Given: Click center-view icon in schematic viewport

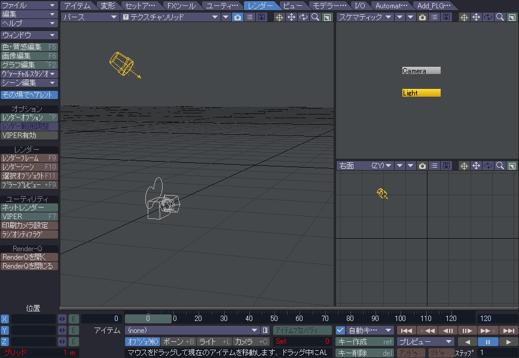Looking at the screenshot, I should [x=464, y=17].
